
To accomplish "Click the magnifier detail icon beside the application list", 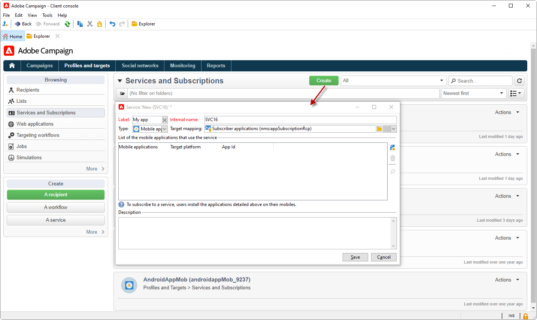I will click(x=392, y=172).
